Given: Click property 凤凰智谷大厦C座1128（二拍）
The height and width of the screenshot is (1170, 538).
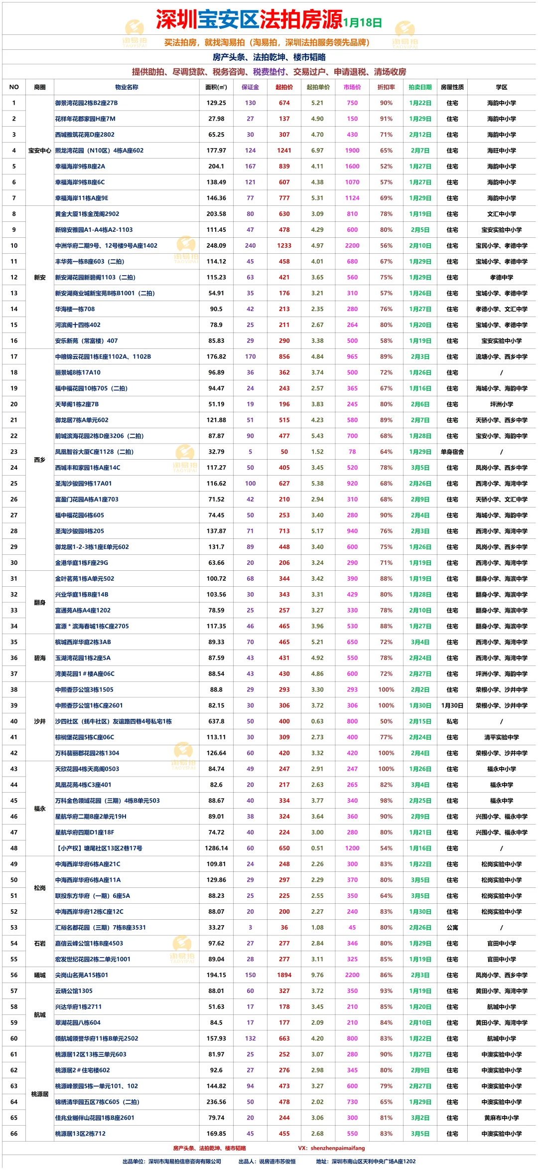Looking at the screenshot, I should [x=94, y=452].
